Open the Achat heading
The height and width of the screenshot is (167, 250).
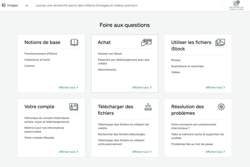click(x=104, y=42)
